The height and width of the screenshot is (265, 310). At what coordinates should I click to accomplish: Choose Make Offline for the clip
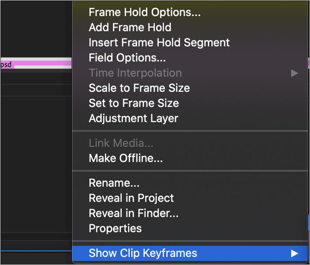[126, 158]
